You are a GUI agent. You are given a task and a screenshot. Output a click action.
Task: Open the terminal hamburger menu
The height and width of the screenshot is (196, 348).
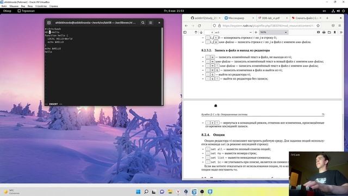pyautogui.click(x=151, y=23)
